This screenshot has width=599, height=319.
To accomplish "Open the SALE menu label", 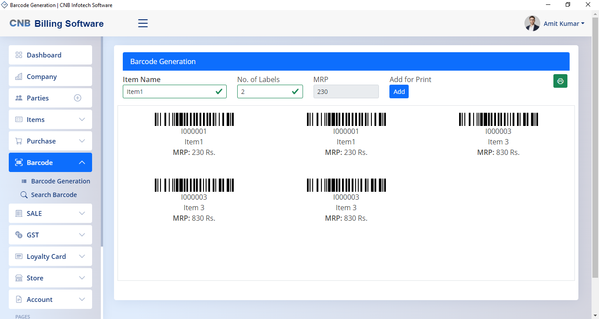I will tap(34, 213).
